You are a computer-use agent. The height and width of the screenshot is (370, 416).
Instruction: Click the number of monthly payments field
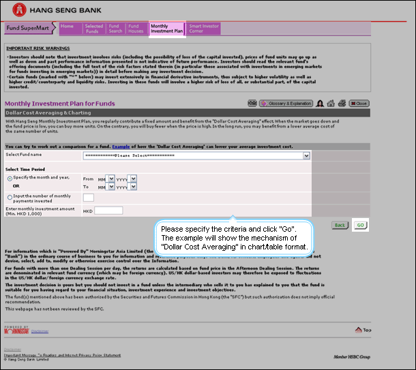[89, 198]
